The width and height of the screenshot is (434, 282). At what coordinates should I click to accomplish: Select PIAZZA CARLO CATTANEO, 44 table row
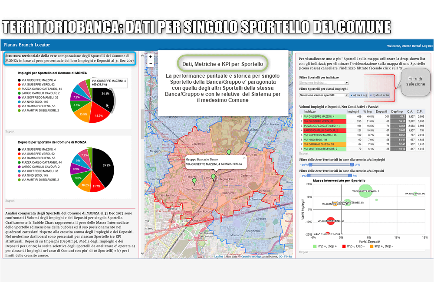362,126
